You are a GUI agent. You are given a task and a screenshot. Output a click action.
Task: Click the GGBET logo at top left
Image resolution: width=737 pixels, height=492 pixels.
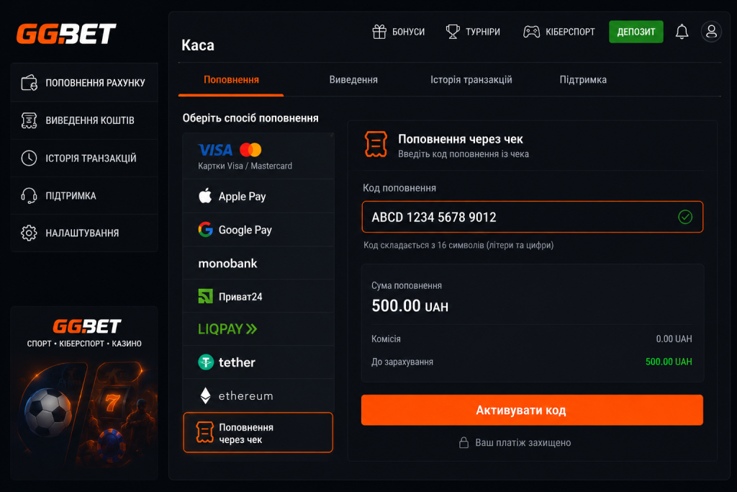pos(65,33)
